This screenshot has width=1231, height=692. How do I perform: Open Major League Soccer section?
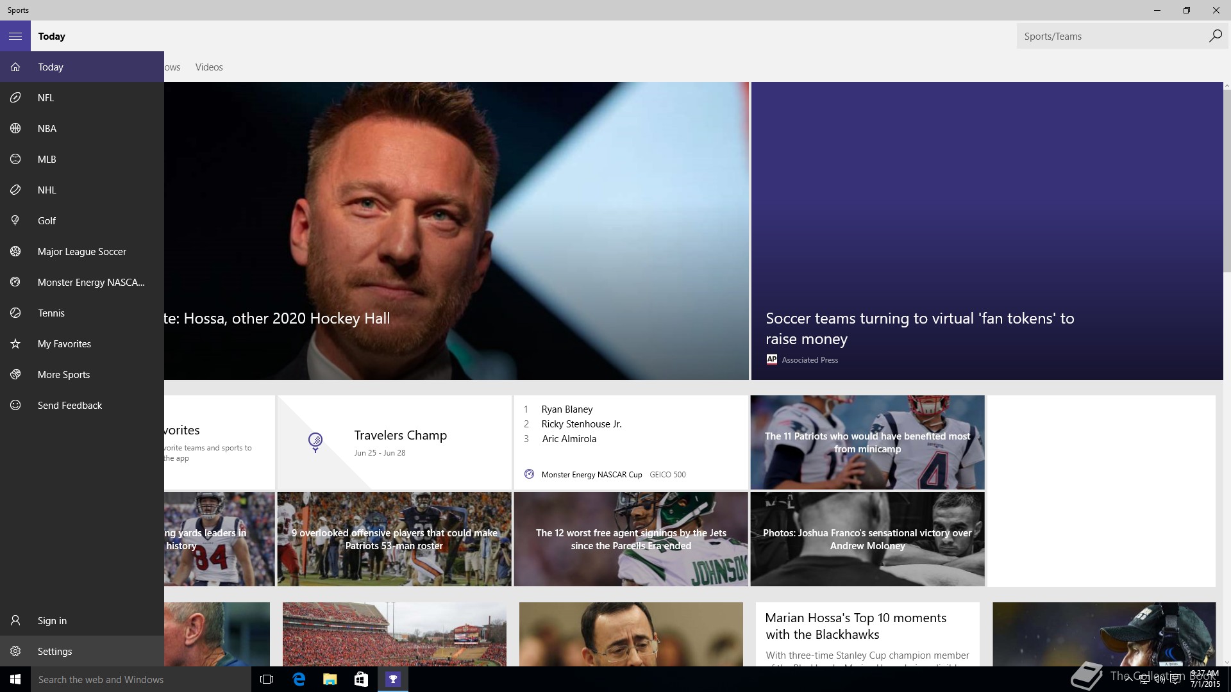click(82, 251)
